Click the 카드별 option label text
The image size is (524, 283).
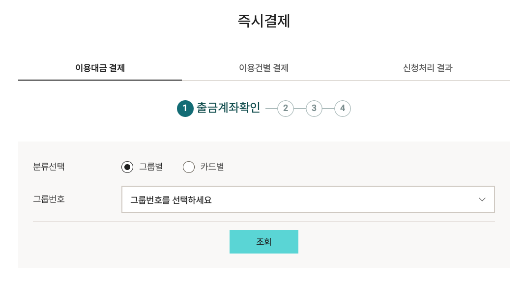tap(212, 167)
